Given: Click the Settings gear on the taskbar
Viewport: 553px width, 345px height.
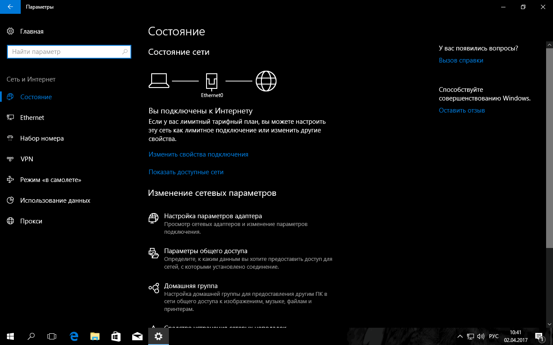Looking at the screenshot, I should point(159,336).
